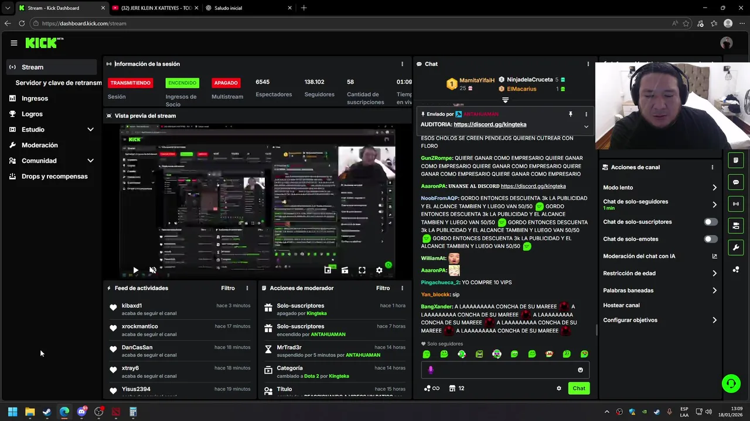Open the emoji picker in chat input
This screenshot has height=421, width=750.
pyautogui.click(x=581, y=370)
